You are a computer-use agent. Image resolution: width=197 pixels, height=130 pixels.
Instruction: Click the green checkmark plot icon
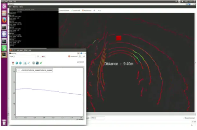(x=41, y=63)
